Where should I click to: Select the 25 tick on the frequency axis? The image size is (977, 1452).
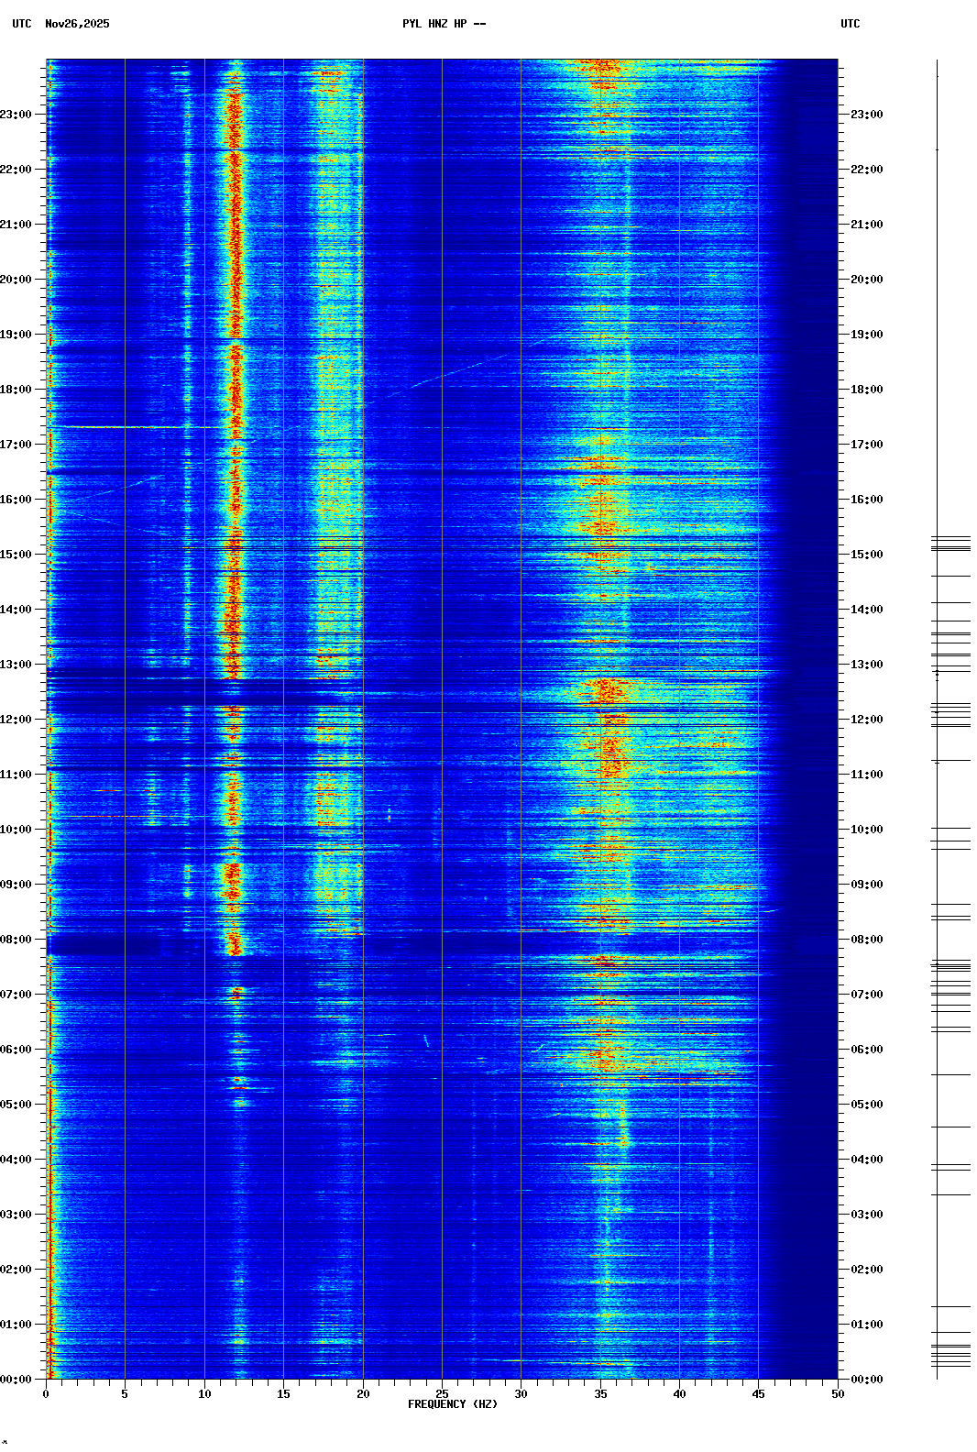[x=442, y=1394]
